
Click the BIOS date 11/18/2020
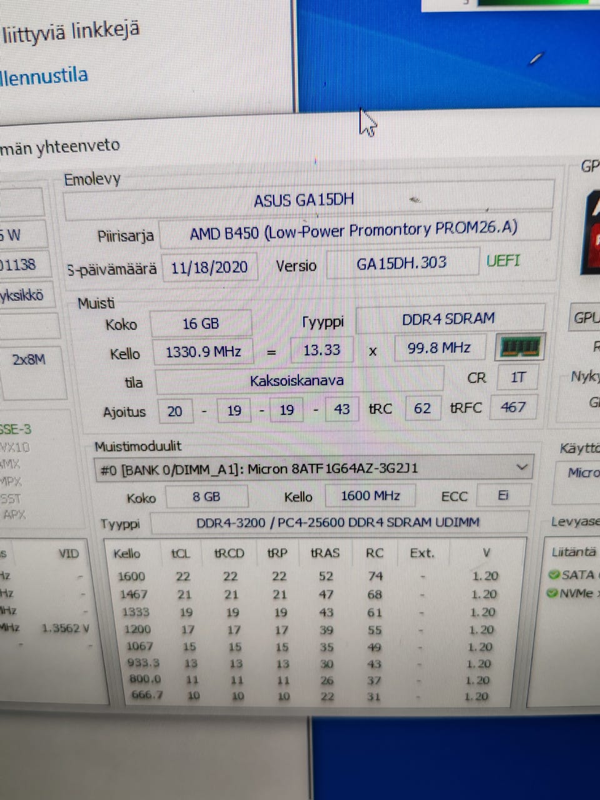pos(209,267)
